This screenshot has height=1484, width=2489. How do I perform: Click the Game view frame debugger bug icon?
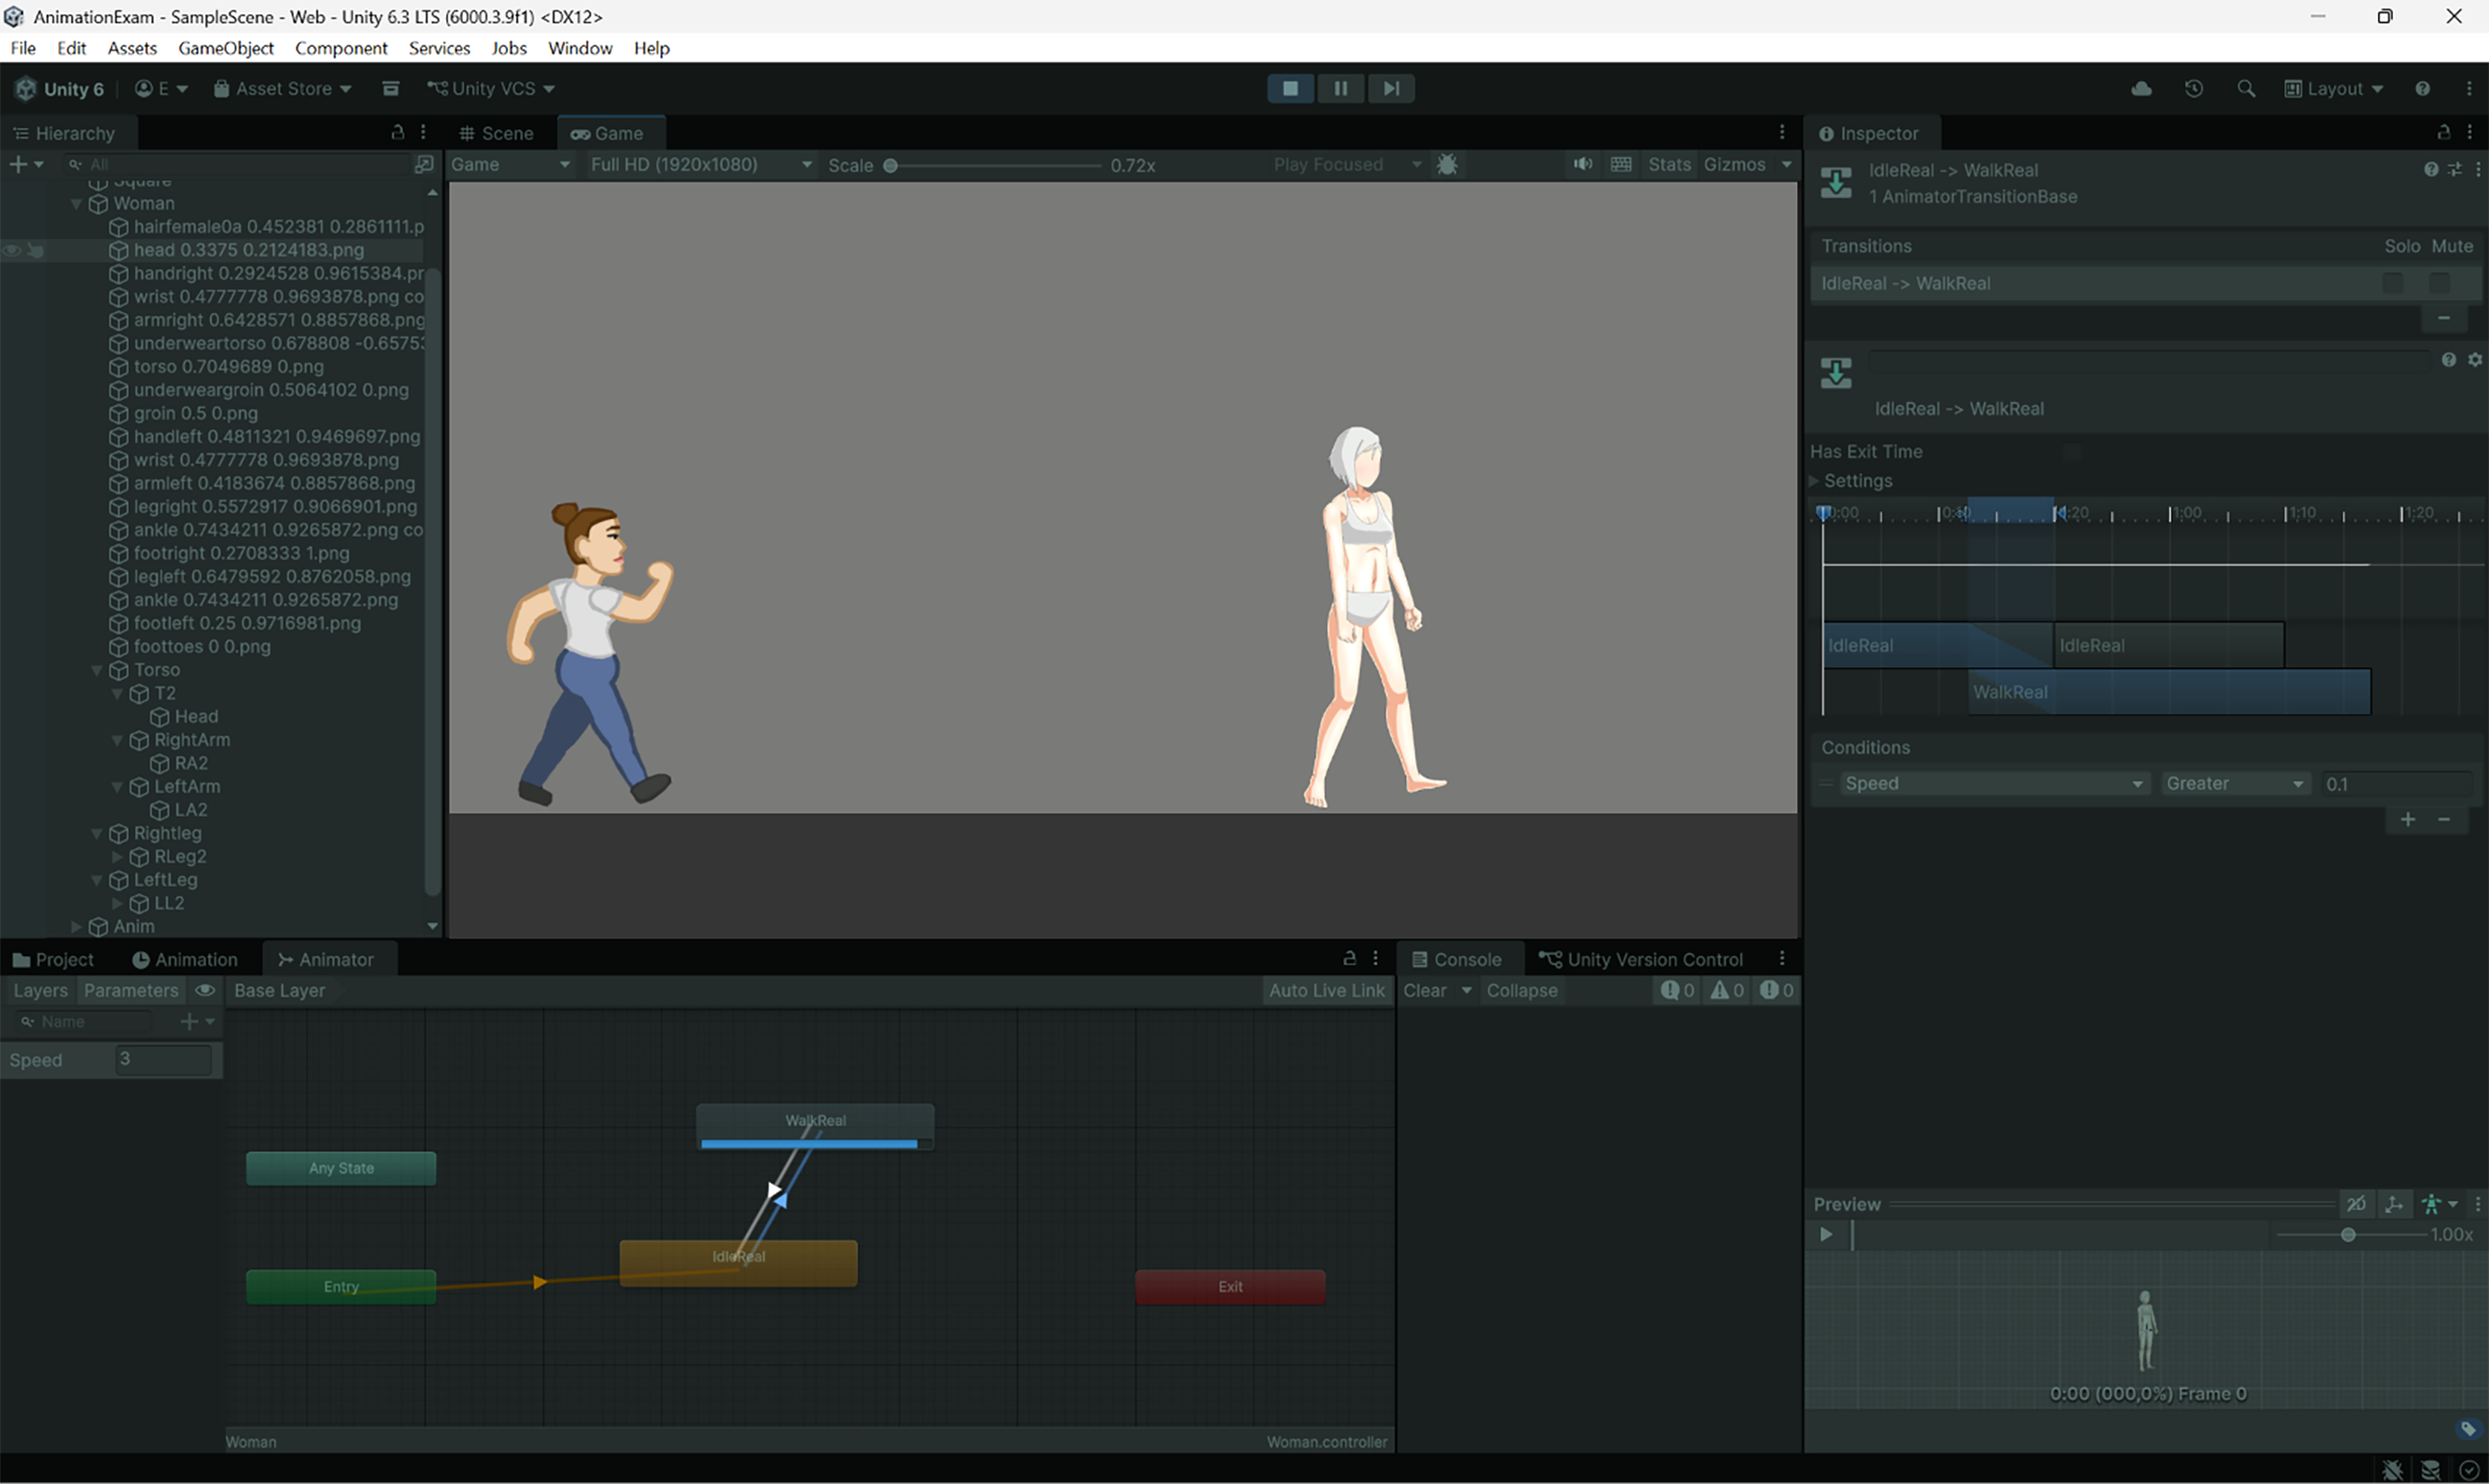click(1446, 164)
